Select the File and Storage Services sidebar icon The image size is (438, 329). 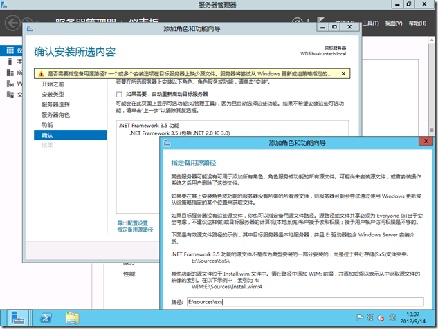point(10,95)
